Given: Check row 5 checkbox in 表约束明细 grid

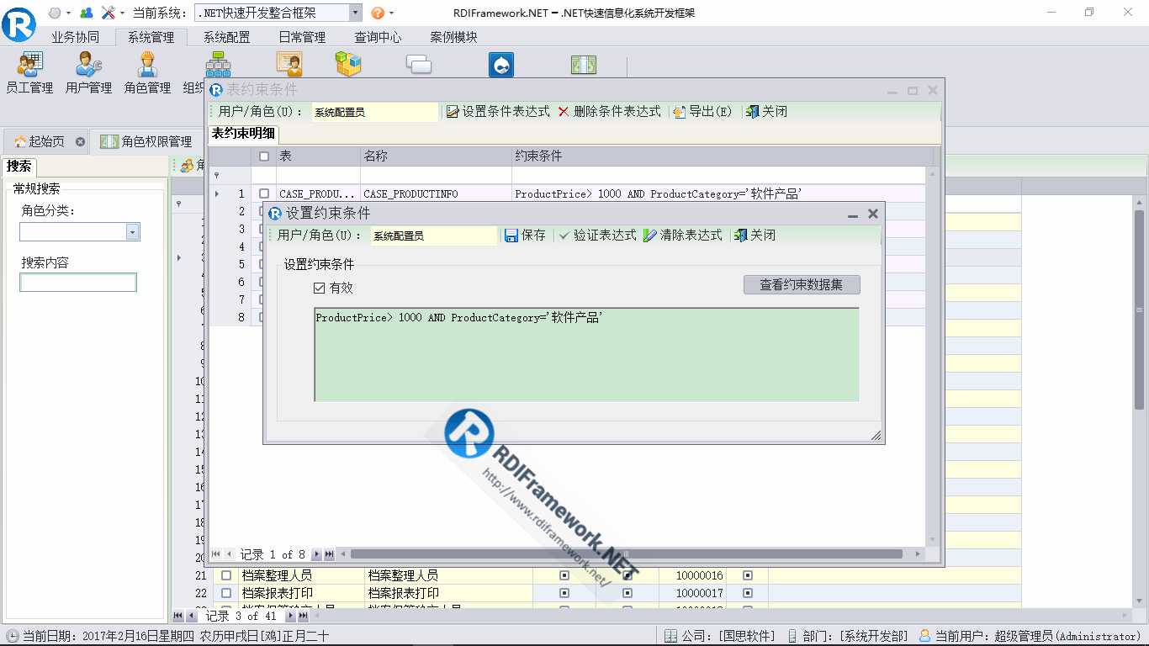Looking at the screenshot, I should pos(261,265).
